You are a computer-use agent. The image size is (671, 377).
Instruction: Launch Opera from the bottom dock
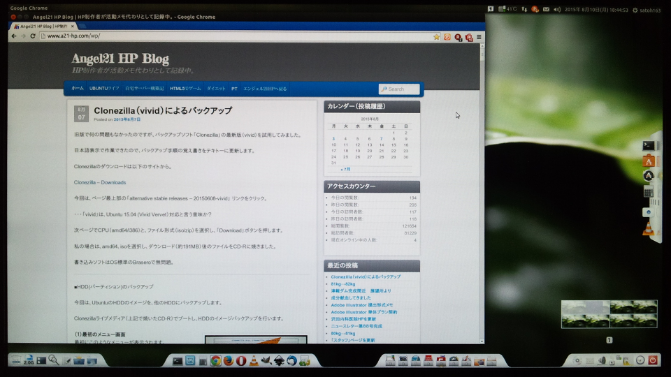pyautogui.click(x=241, y=361)
